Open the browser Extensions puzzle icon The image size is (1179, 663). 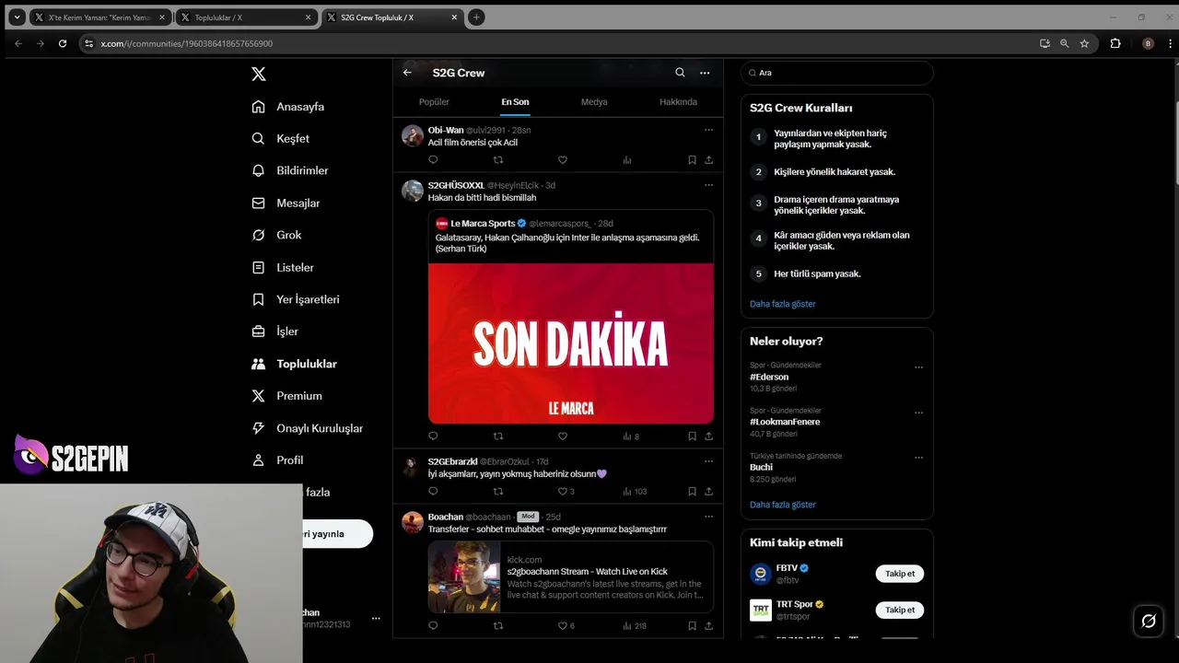[x=1115, y=43]
